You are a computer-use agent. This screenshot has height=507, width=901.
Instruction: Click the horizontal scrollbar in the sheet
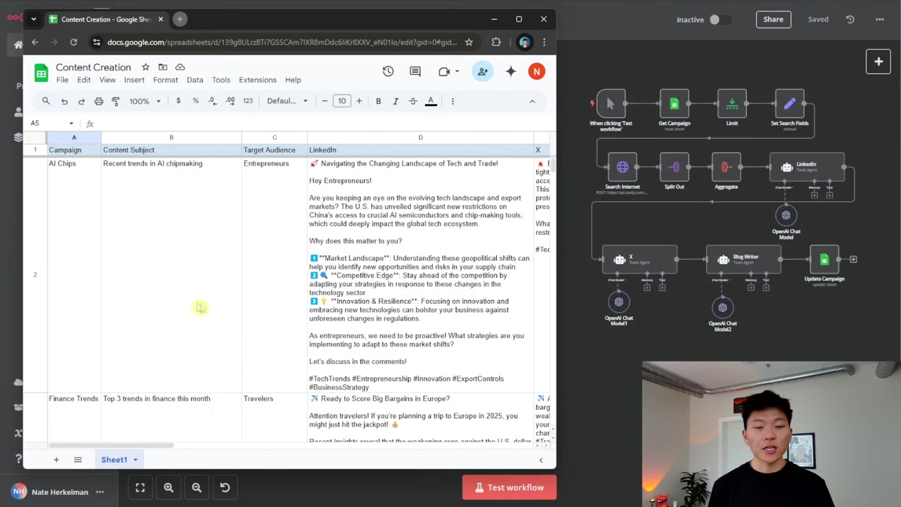111,445
